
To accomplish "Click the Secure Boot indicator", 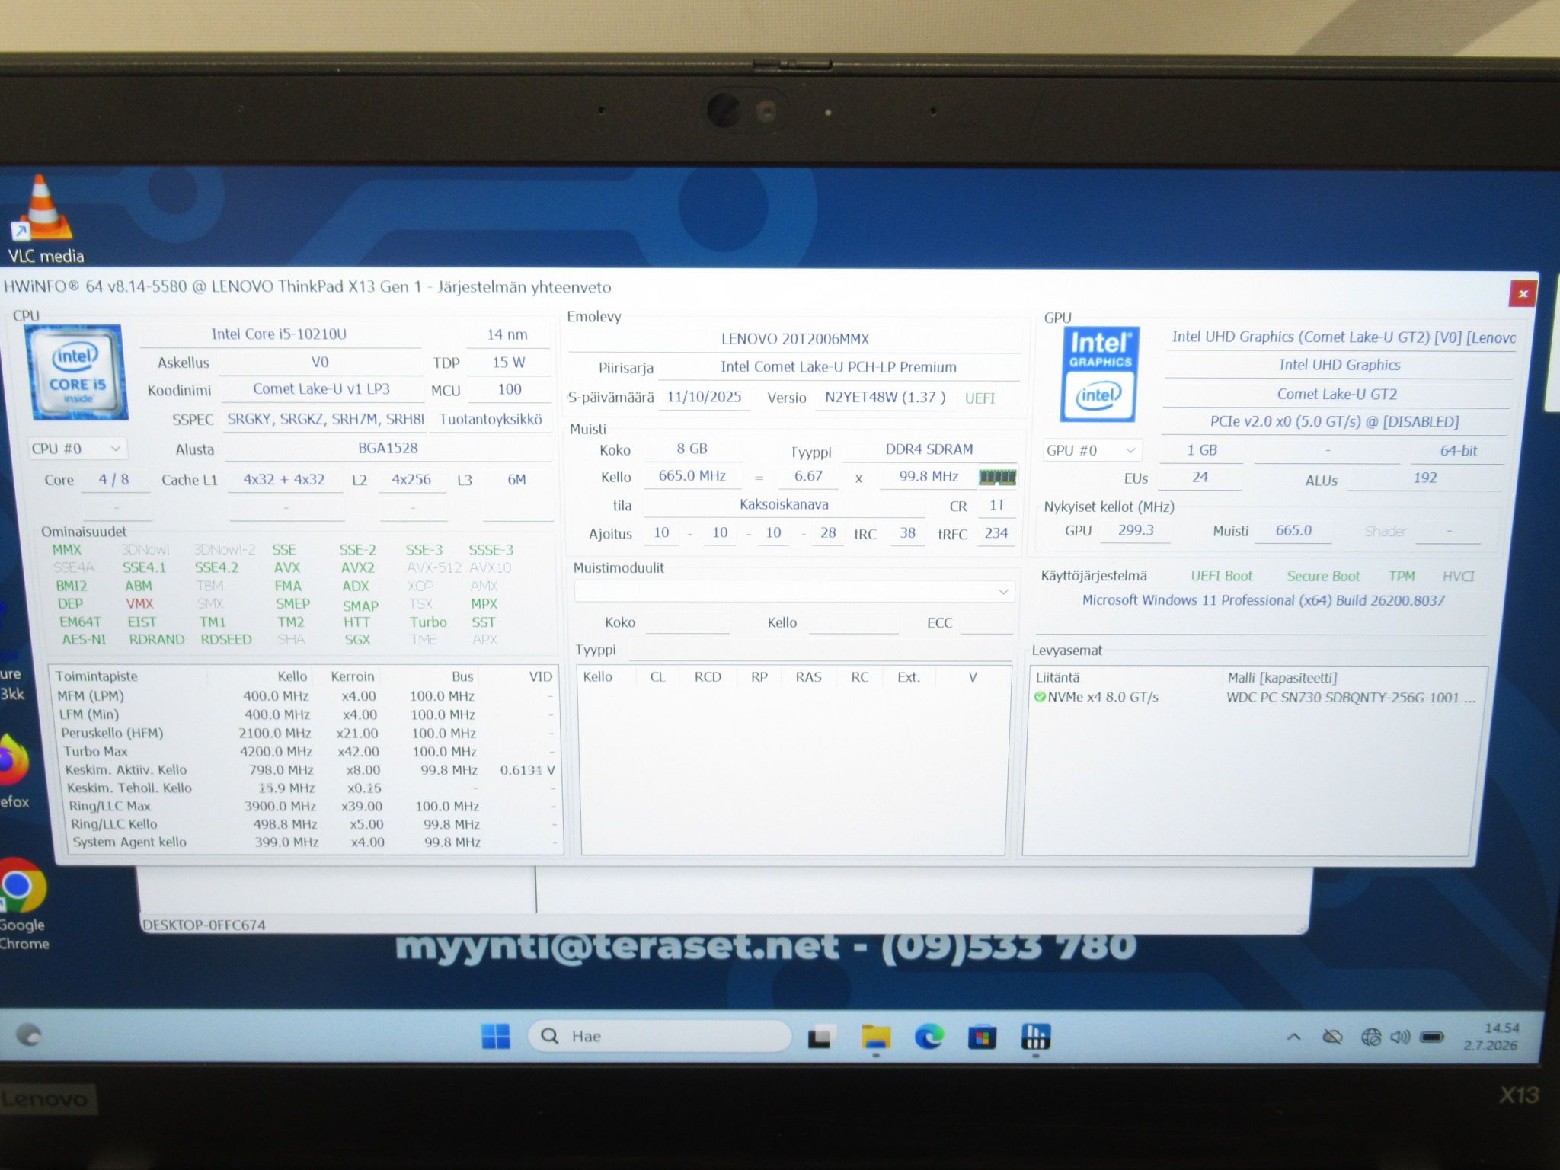I will (x=1323, y=576).
